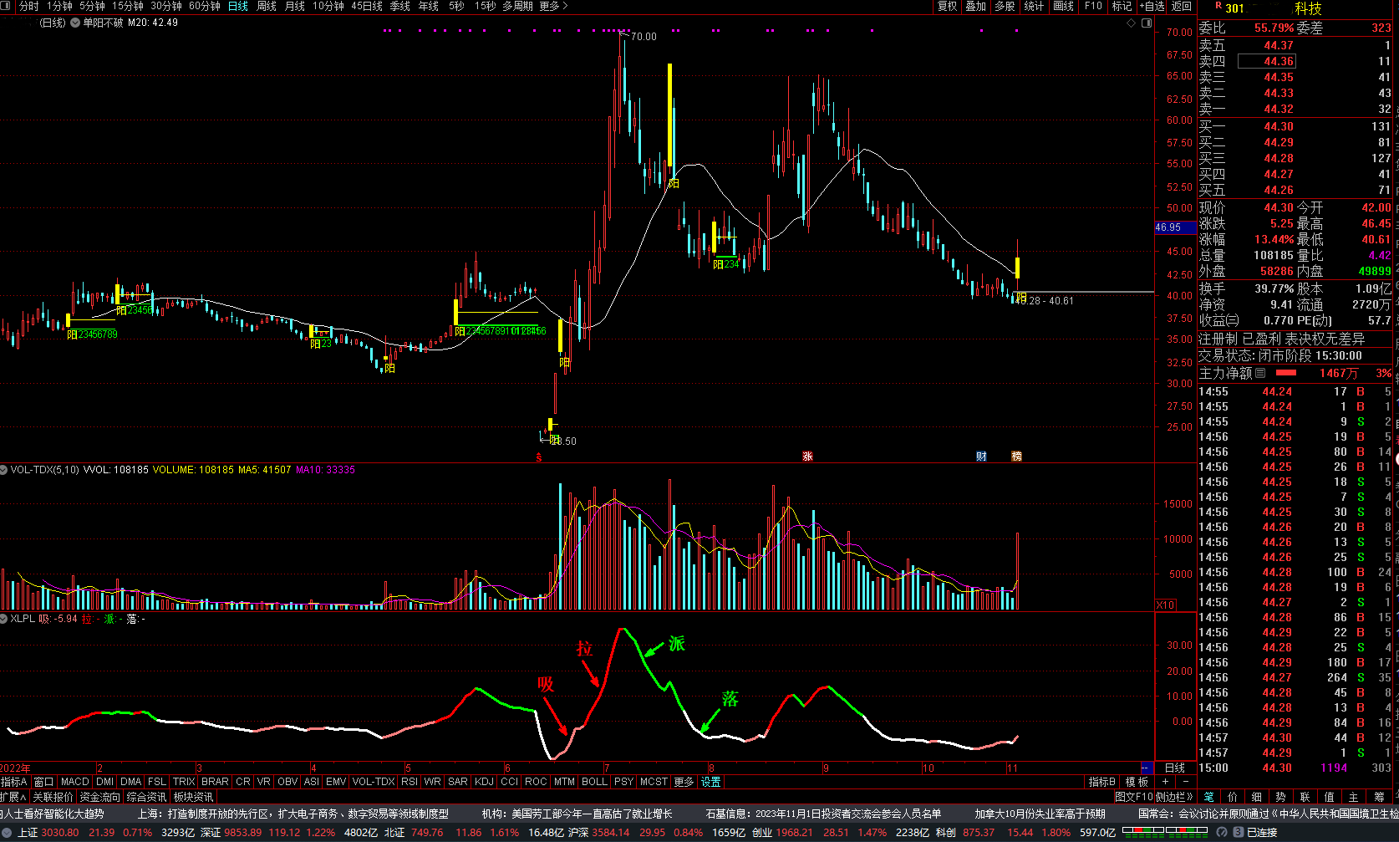Click the 主力净额 red bar indicator
Image resolution: width=1399 pixels, height=842 pixels.
[1286, 373]
